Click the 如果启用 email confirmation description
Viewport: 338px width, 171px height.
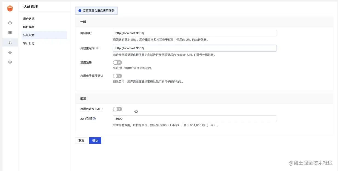pos(148,82)
